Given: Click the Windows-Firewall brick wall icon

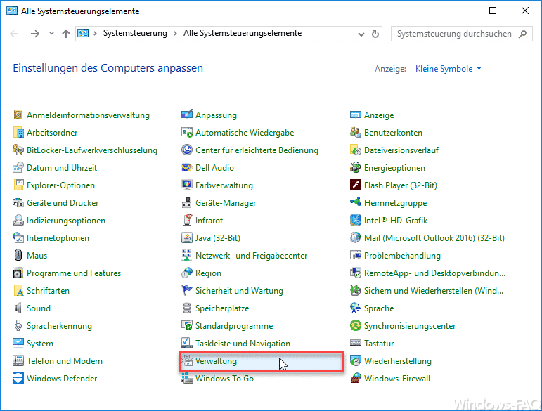Looking at the screenshot, I should tap(355, 378).
